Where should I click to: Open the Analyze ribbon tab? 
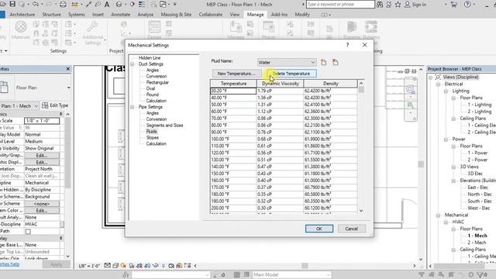point(146,15)
